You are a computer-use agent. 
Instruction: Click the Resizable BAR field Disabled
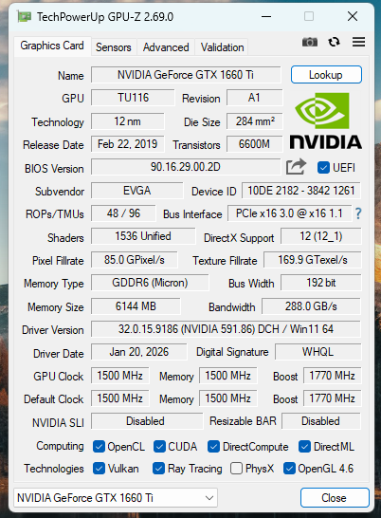[321, 421]
